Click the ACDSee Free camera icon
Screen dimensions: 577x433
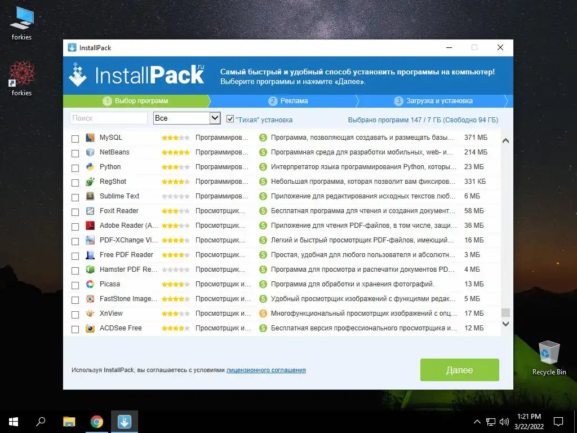coord(90,328)
